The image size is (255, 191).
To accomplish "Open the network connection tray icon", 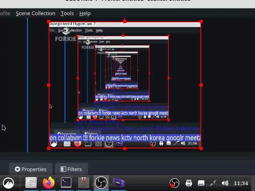I will 213,183.
